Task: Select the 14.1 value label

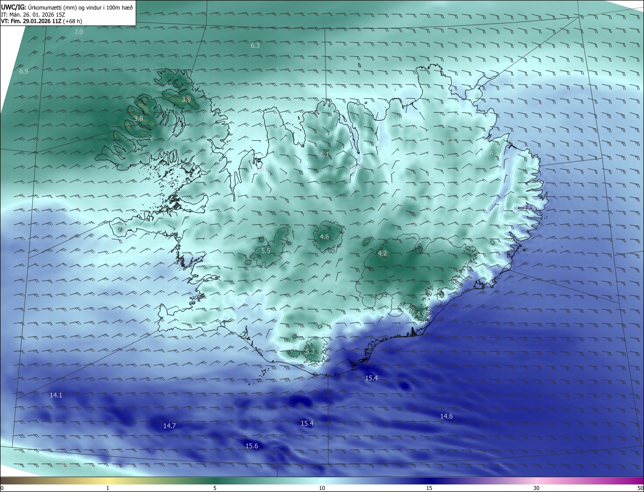Action: click(x=56, y=395)
